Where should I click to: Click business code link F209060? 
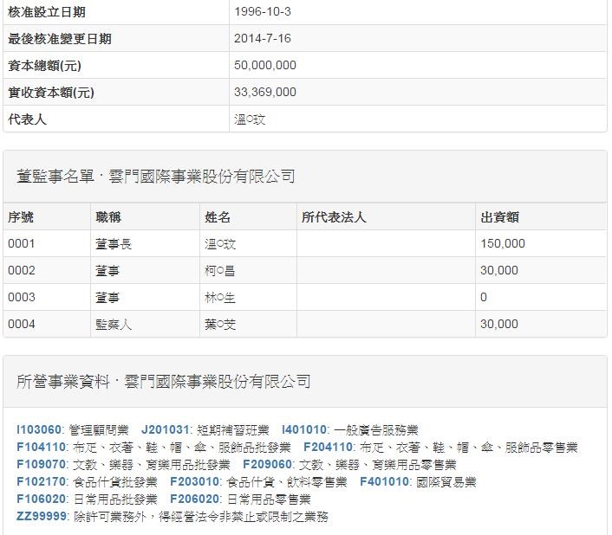pyautogui.click(x=268, y=464)
